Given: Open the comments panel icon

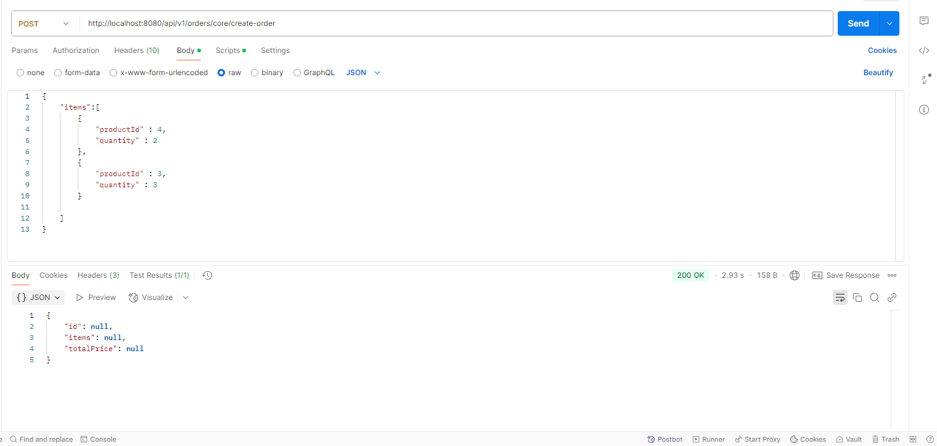Looking at the screenshot, I should click(x=923, y=21).
